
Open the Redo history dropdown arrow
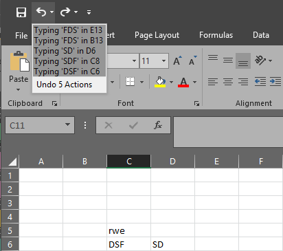click(76, 12)
